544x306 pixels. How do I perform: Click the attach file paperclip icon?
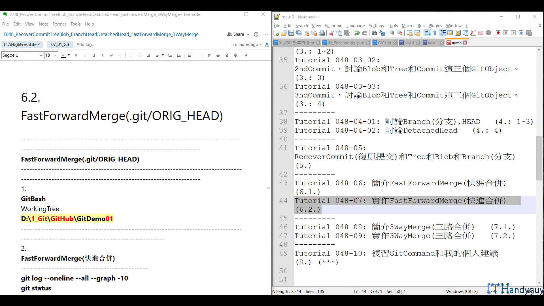tap(209, 55)
